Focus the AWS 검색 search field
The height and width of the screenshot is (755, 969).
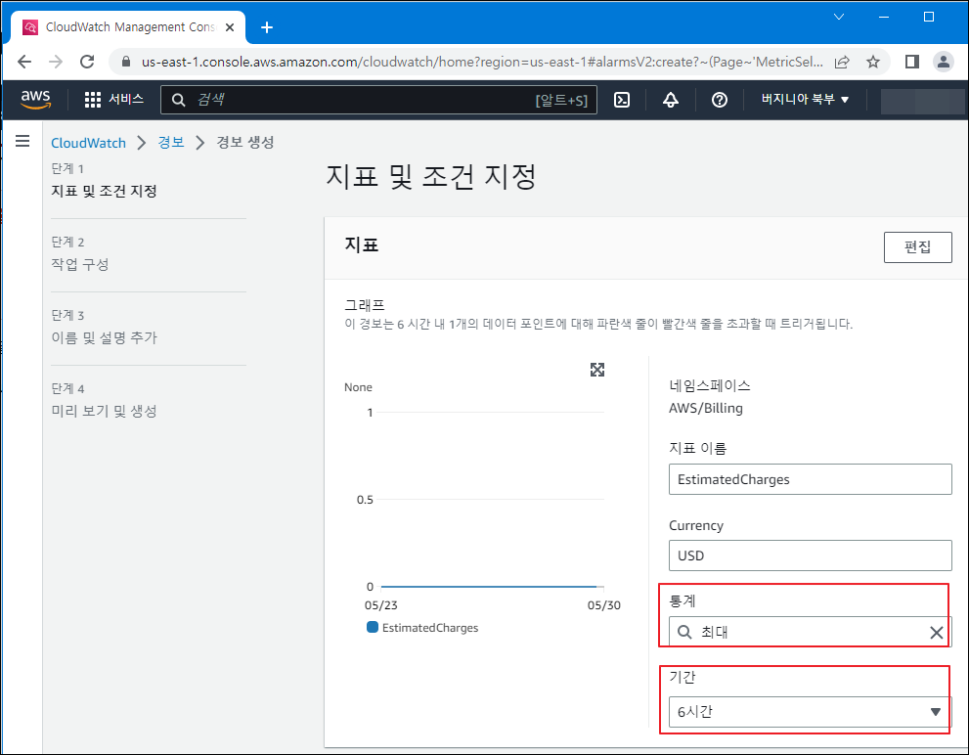click(378, 100)
